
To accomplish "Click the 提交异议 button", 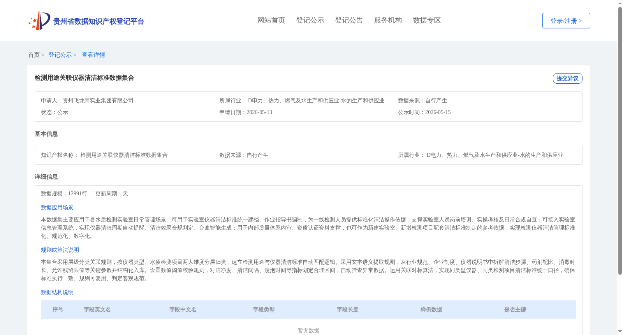I will click(568, 78).
